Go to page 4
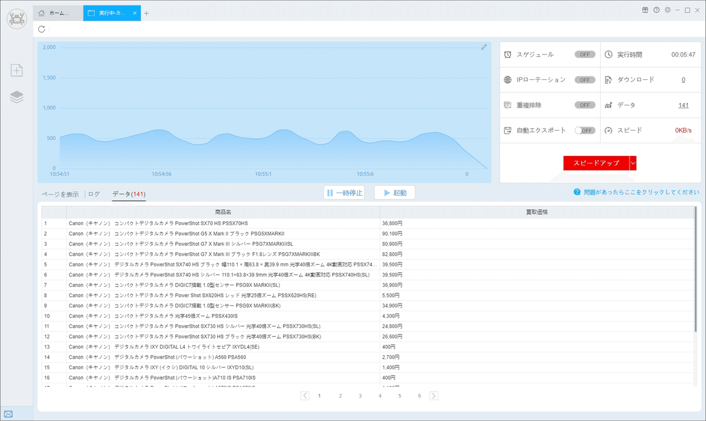Viewport: 706px width, 421px height. click(x=380, y=396)
